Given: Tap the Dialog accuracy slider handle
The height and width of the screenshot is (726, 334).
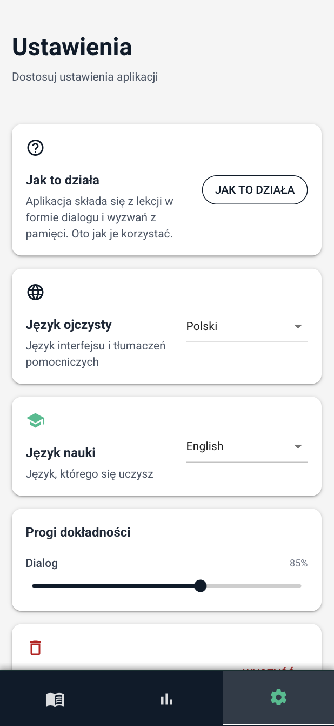Looking at the screenshot, I should 201,586.
